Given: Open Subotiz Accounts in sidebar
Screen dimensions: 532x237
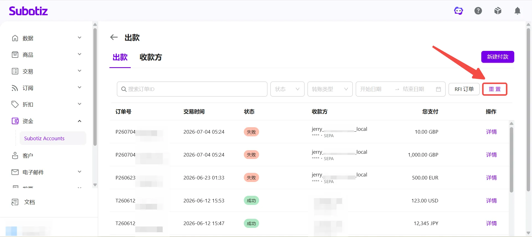Looking at the screenshot, I should tap(53, 138).
